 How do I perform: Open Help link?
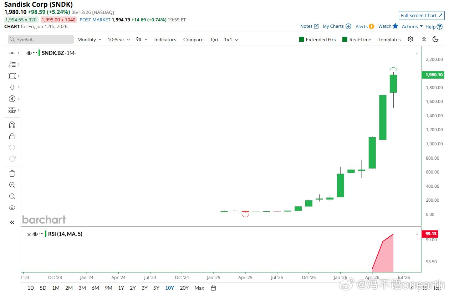[x=434, y=26]
